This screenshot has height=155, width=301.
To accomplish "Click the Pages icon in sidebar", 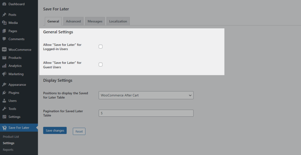I will 4,31.
